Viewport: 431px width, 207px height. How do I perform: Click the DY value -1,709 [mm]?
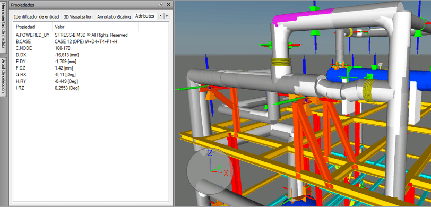point(65,61)
